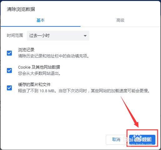
Task: Click the Baidu paw watermark logo
Action: pos(138,135)
